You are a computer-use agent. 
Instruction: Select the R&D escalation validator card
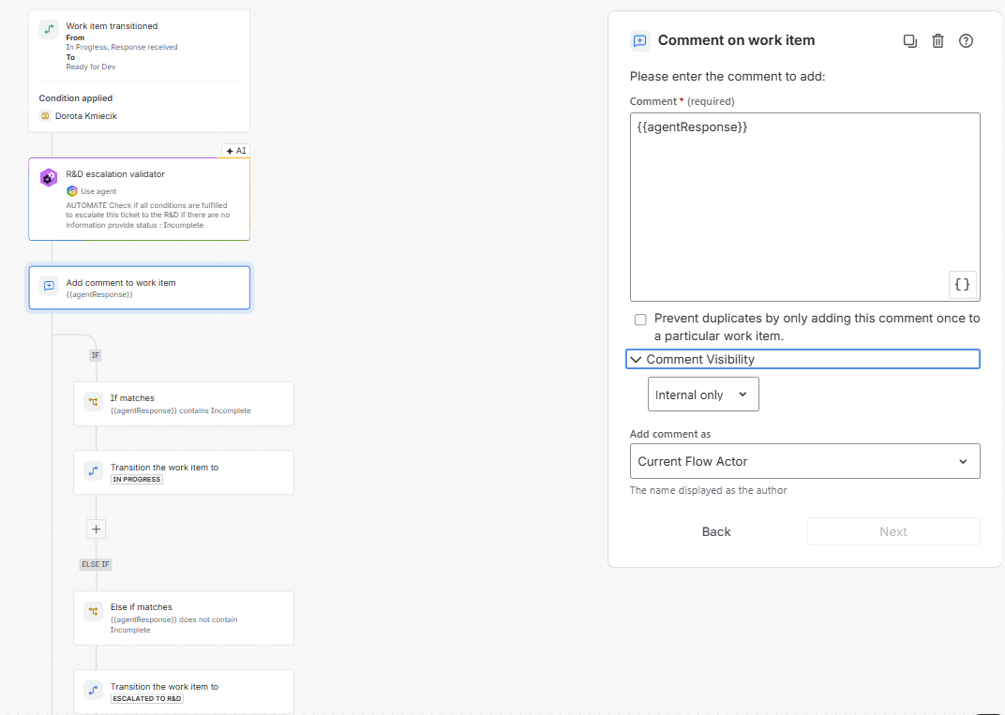coord(139,200)
